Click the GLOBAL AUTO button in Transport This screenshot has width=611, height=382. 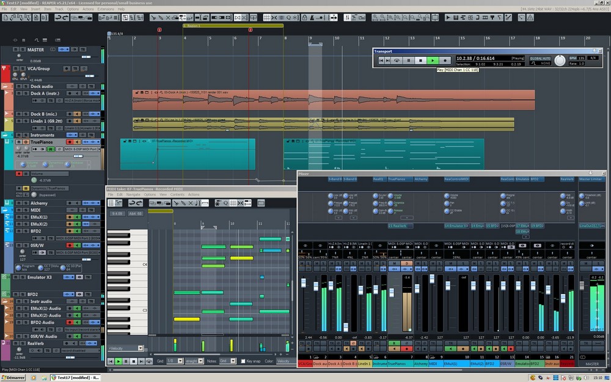pos(540,59)
